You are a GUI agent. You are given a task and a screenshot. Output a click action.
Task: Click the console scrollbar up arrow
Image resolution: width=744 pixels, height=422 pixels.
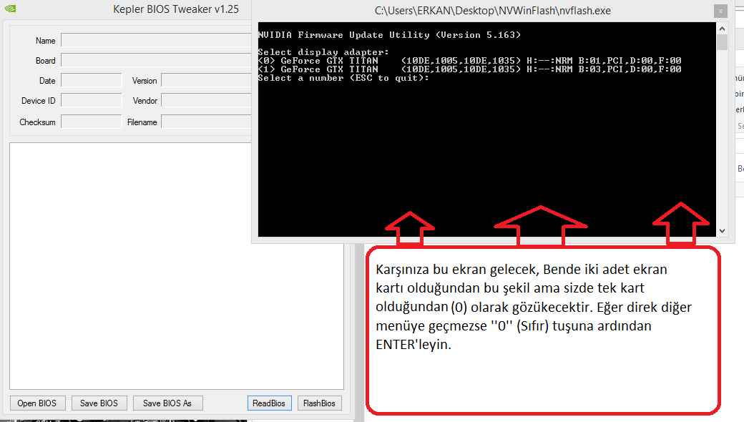(722, 29)
